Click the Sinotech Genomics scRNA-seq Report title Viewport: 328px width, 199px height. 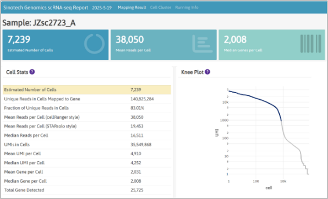point(46,8)
